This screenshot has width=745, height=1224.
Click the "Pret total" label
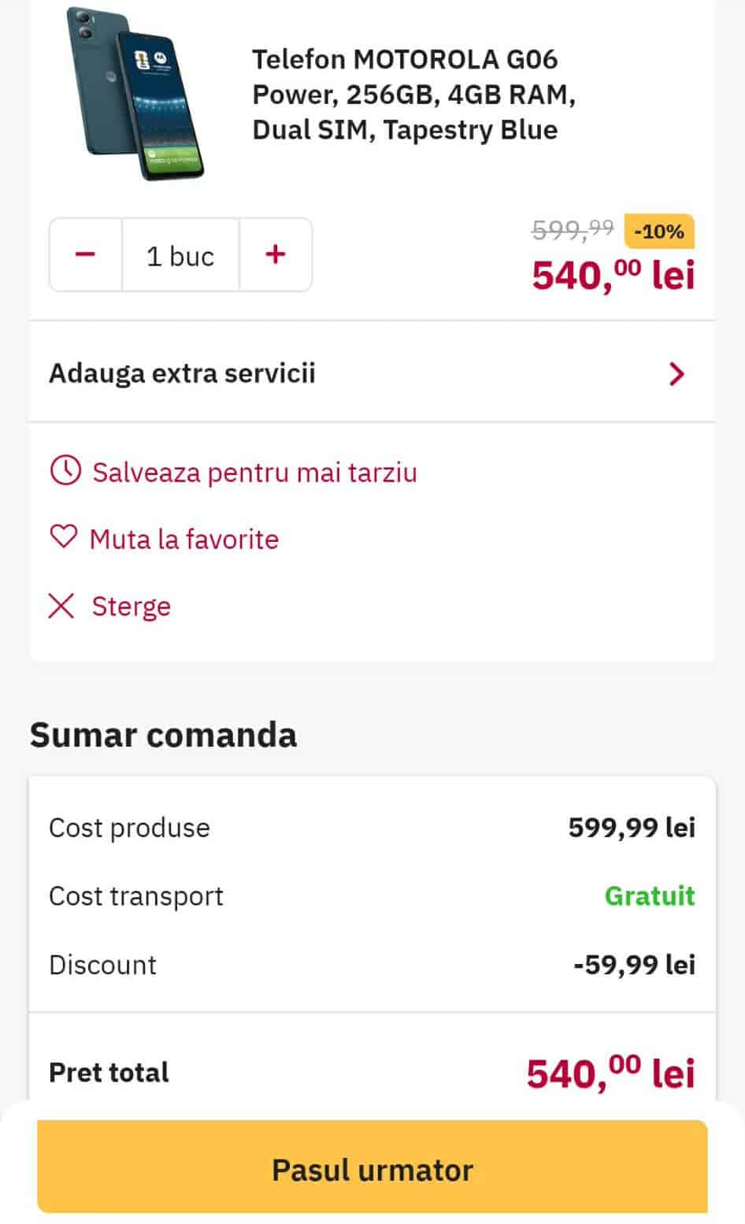pos(109,1072)
